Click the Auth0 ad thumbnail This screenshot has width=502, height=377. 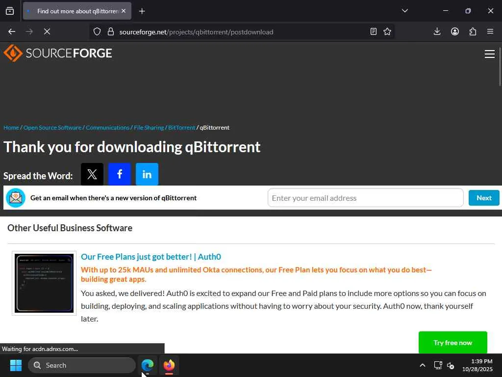pyautogui.click(x=44, y=283)
